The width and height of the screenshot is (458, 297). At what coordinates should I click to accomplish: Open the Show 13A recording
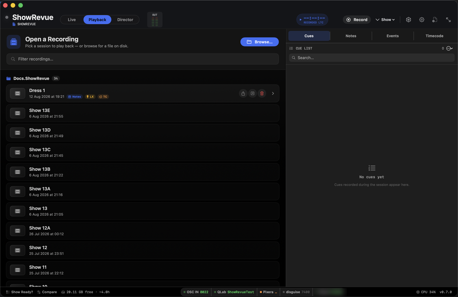tap(143, 192)
